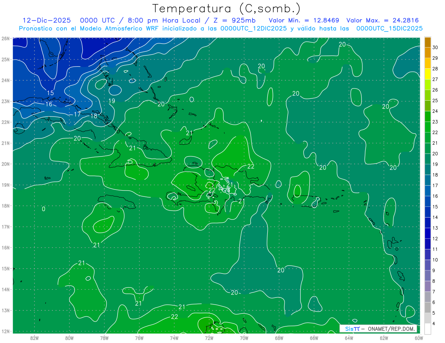This screenshot has height=343, width=445.
Task: Click the "26N" latitude axis label
Action: tap(5, 38)
